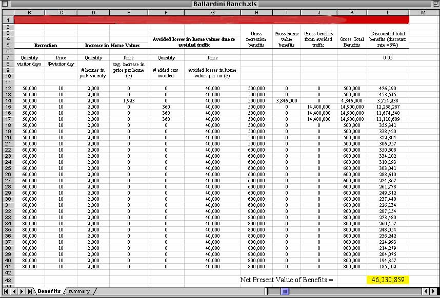Select row 14 header
440x298 pixels.
(7, 101)
